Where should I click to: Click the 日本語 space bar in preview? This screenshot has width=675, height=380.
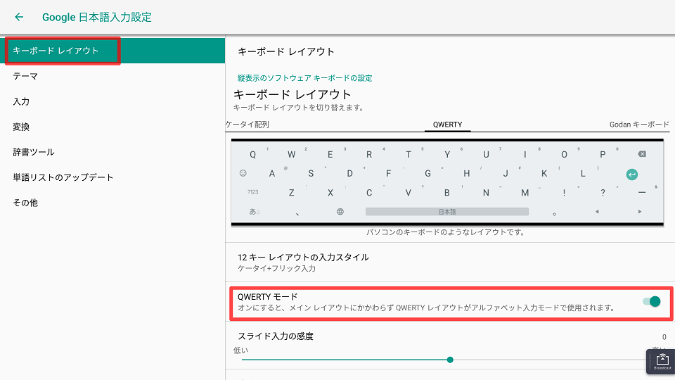pyautogui.click(x=447, y=212)
